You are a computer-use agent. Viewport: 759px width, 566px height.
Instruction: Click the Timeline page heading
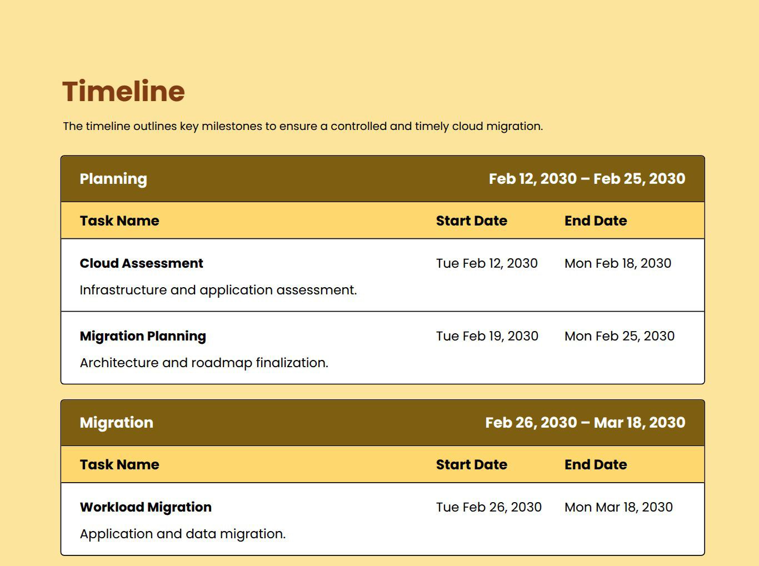123,91
